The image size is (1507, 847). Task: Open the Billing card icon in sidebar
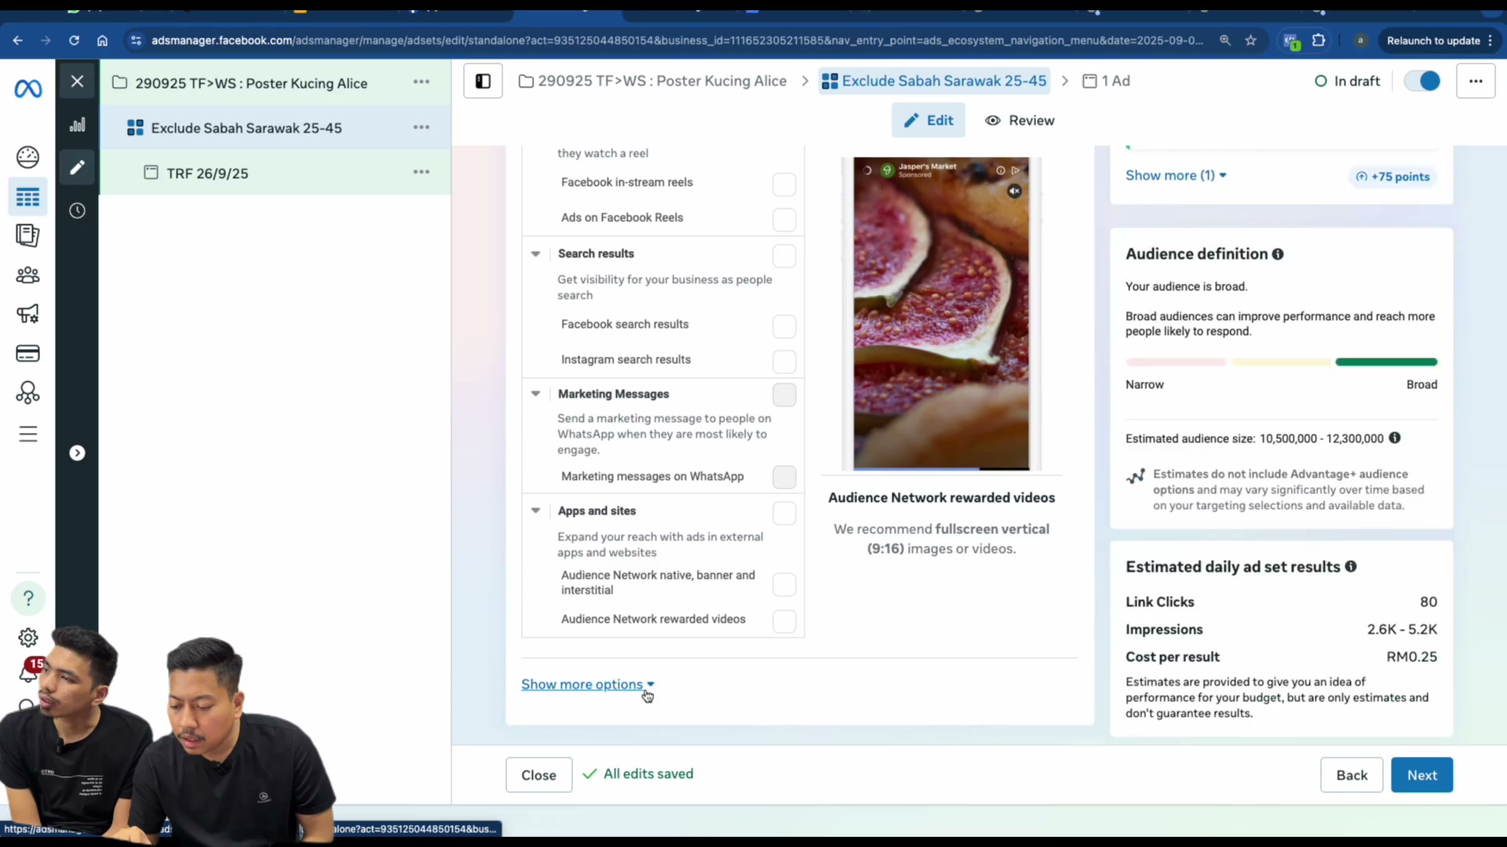click(x=27, y=354)
